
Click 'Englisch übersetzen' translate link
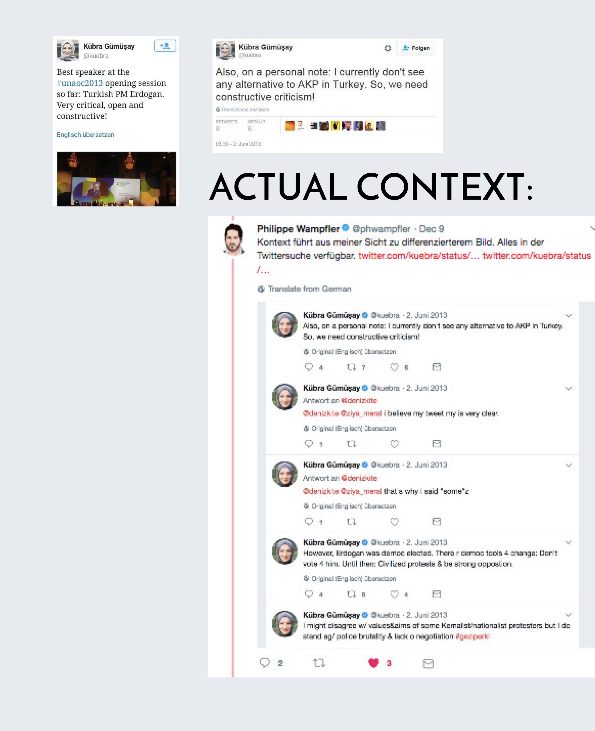[85, 135]
